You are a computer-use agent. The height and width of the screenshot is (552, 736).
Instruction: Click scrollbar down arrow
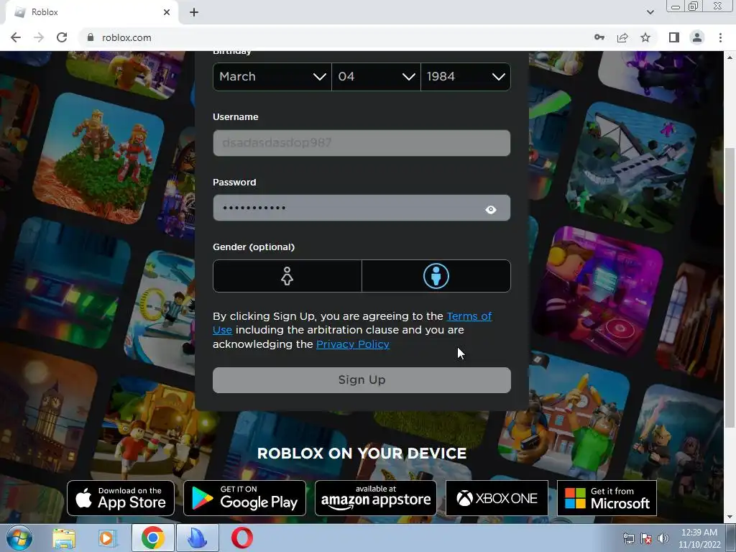730,517
